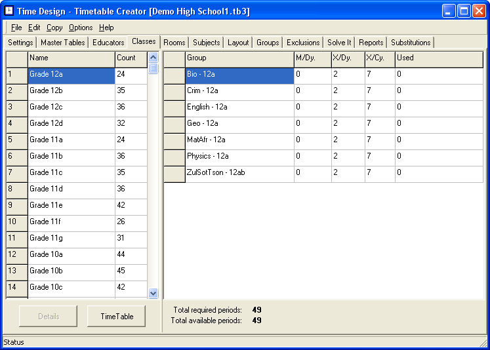Open the Substitutions tab

pyautogui.click(x=411, y=43)
